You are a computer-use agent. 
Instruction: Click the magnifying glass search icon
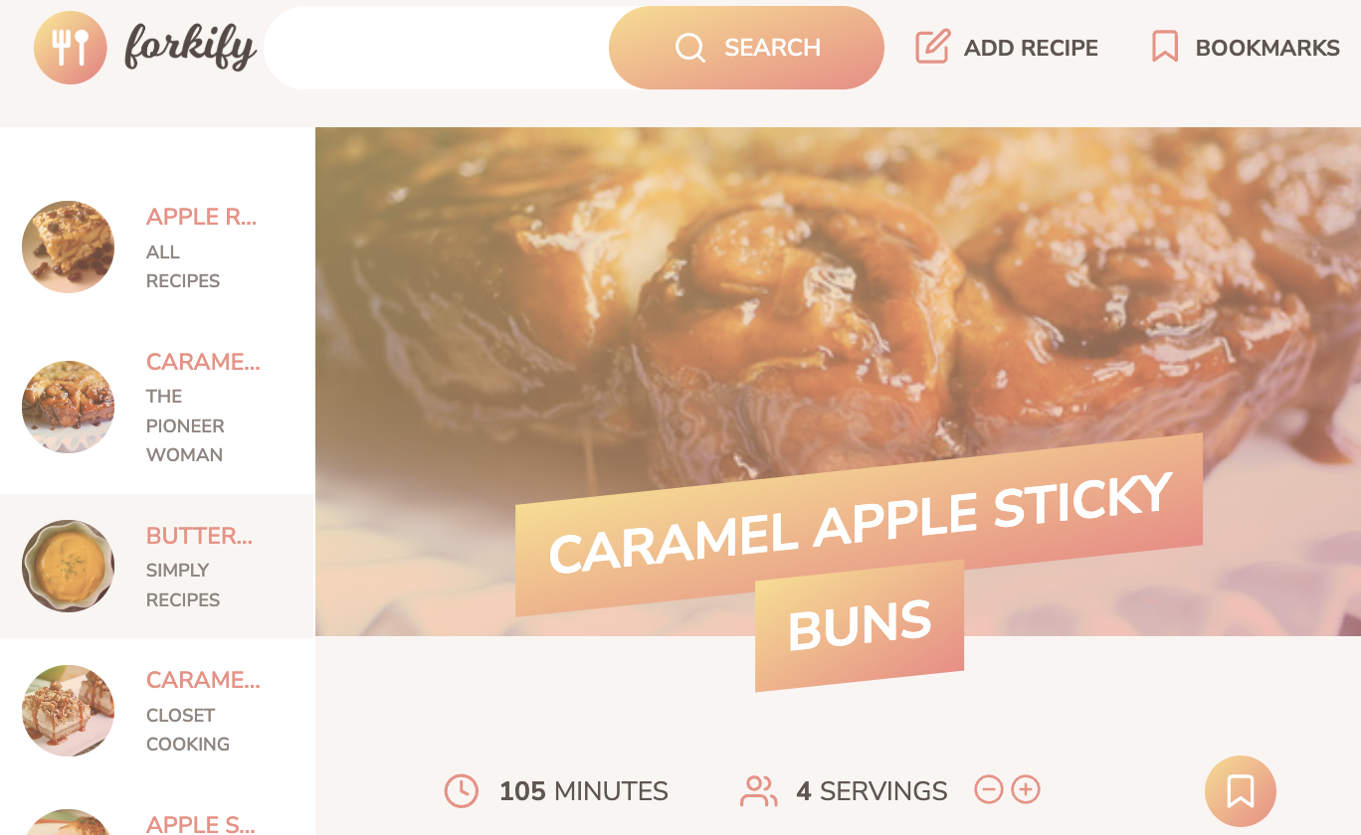(690, 48)
